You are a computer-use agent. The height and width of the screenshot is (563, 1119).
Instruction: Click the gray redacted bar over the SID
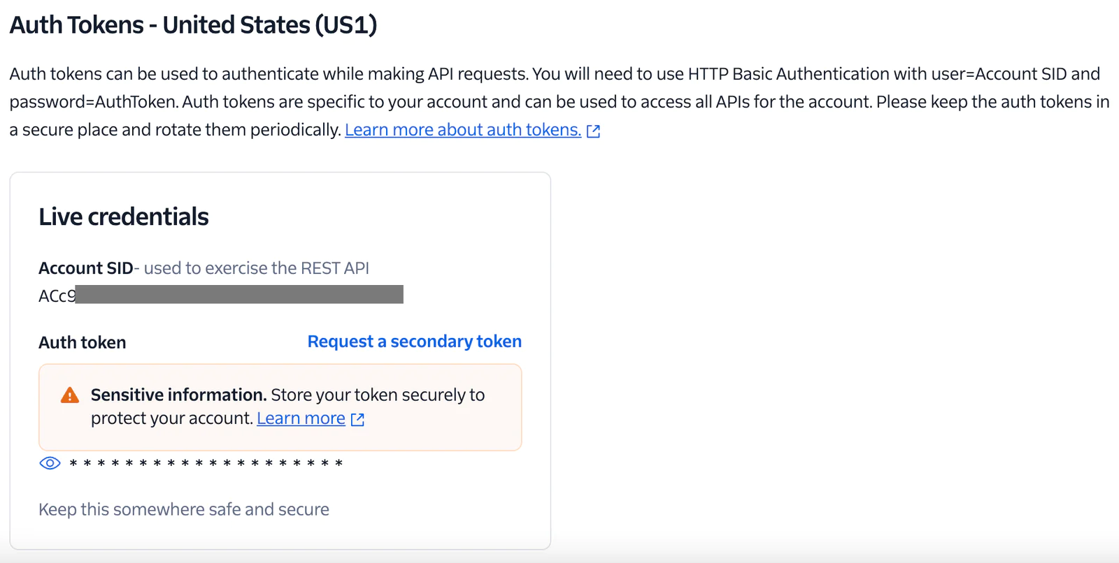[239, 294]
